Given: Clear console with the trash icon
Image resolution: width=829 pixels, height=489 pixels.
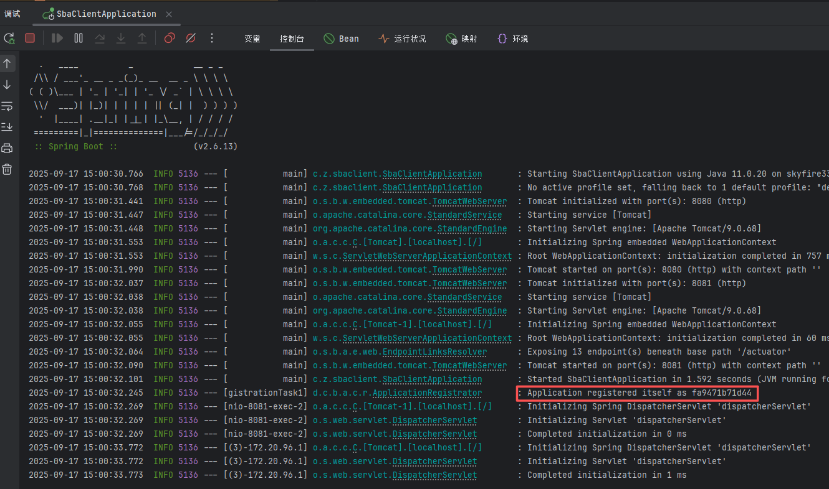Looking at the screenshot, I should (x=7, y=169).
